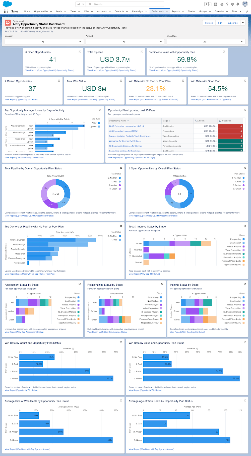Expand the # Open Opportunities widget

click(80, 51)
